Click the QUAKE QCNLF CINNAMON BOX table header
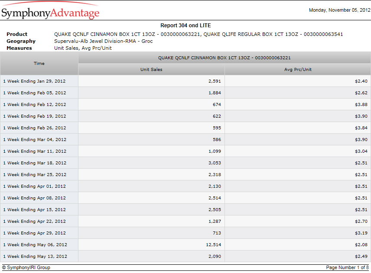Screen dimensions: 371x273 click(x=225, y=58)
